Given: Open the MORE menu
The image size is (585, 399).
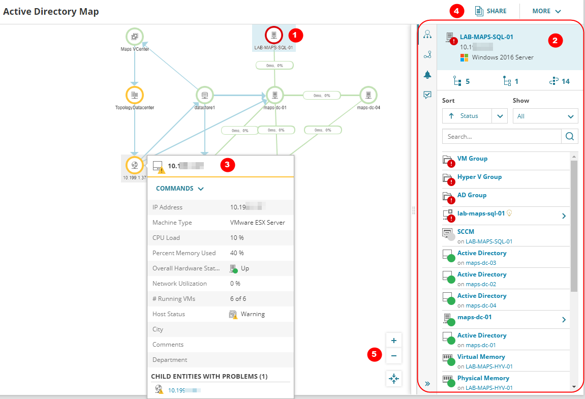Looking at the screenshot, I should coord(546,11).
